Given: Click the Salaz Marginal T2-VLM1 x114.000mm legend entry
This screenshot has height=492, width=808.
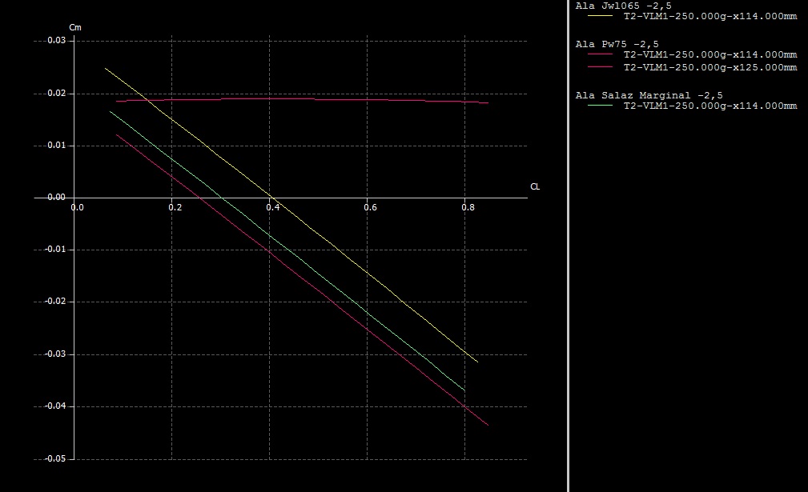Looking at the screenshot, I should click(x=710, y=106).
